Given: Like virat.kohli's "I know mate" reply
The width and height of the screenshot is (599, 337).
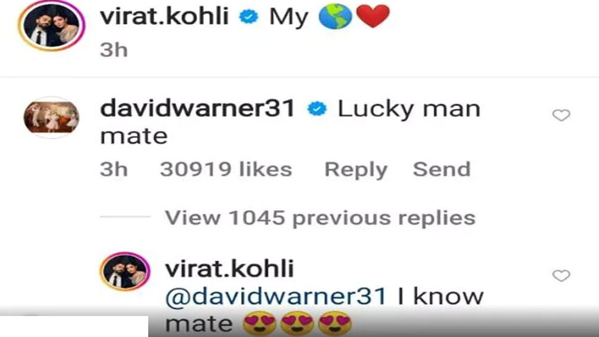Looking at the screenshot, I should tap(561, 275).
